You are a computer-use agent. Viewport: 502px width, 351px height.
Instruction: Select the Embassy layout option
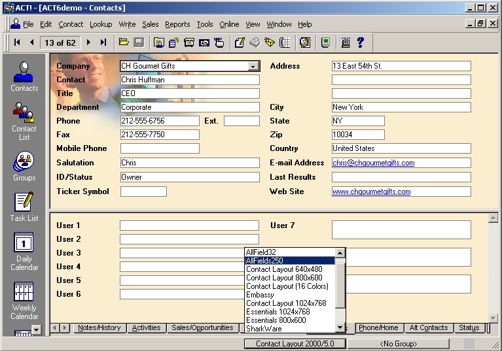(290, 295)
